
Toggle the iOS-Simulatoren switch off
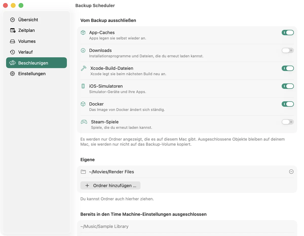pyautogui.click(x=288, y=86)
